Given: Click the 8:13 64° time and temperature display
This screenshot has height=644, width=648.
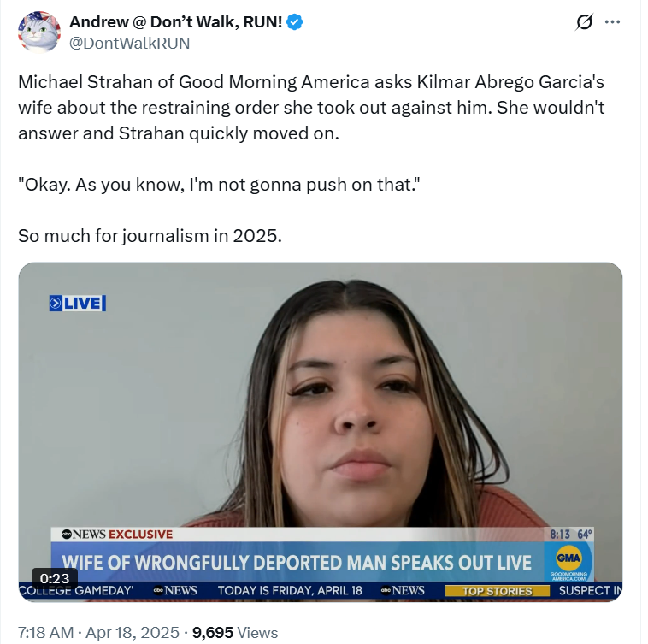Looking at the screenshot, I should pos(571,534).
